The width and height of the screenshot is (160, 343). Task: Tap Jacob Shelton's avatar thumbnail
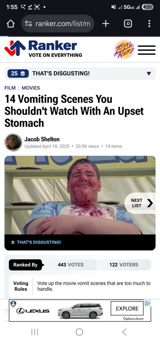click(x=13, y=142)
